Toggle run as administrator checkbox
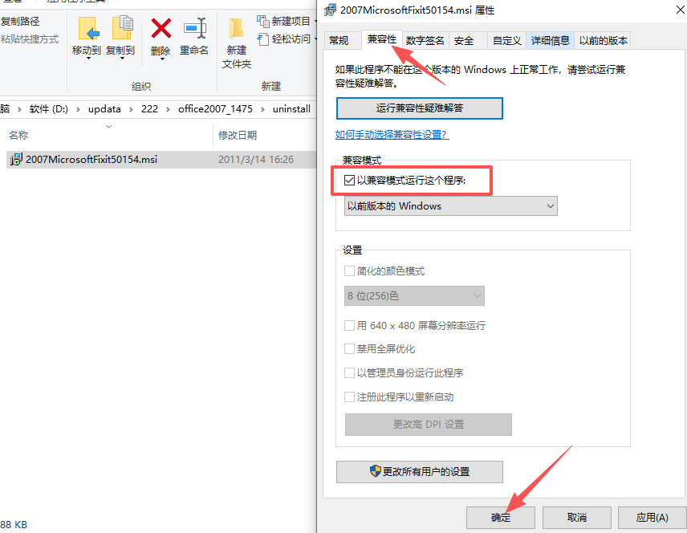Screen dimensions: 687x533 [349, 373]
